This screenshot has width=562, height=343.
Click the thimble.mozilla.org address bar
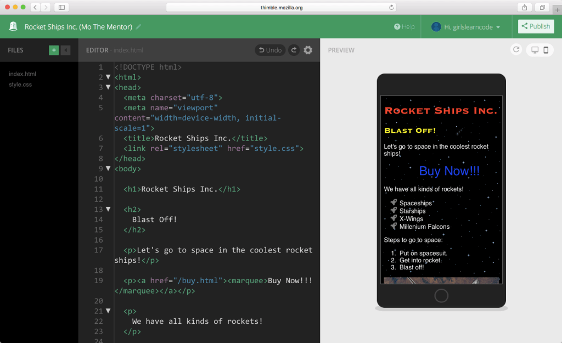281,7
